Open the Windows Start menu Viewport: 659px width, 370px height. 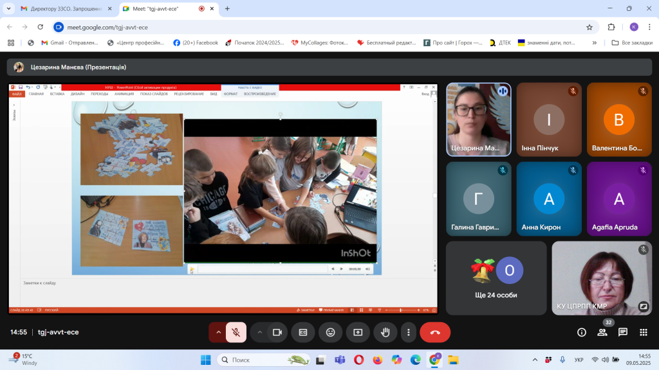[206, 360]
